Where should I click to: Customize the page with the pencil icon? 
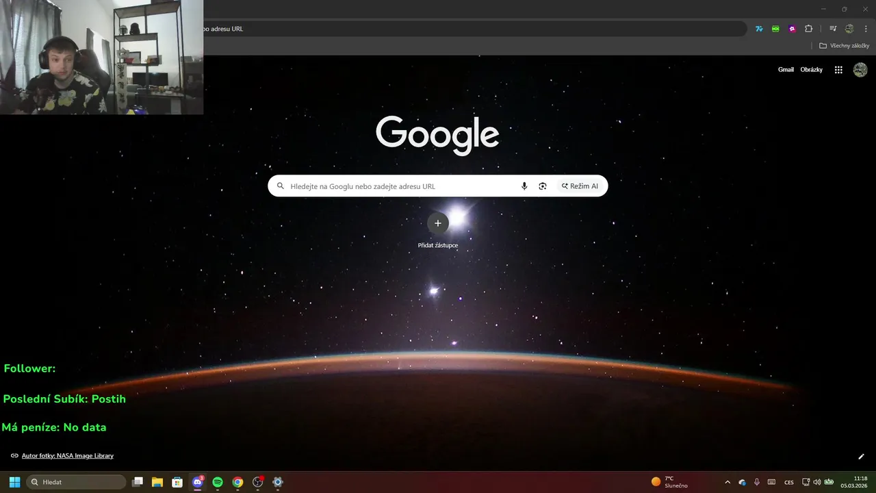coord(861,457)
